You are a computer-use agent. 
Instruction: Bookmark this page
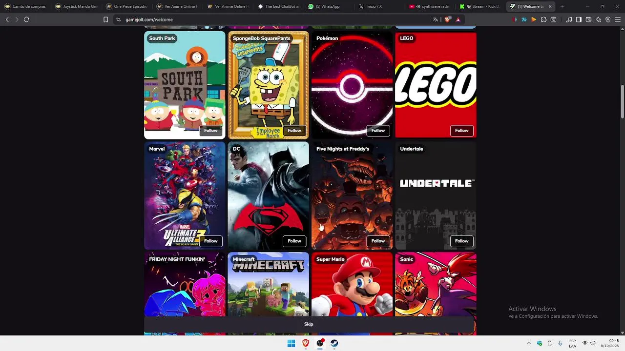(105, 19)
